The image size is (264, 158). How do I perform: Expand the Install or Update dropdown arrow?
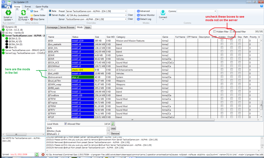[12, 20]
